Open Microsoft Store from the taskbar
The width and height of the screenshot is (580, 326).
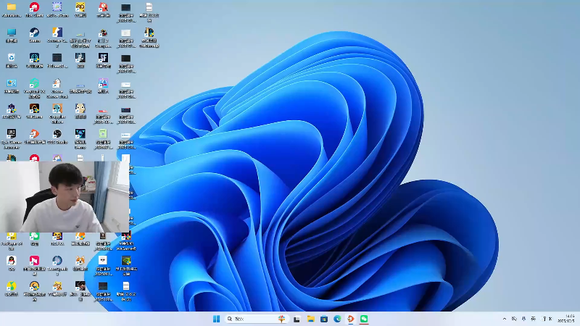pos(323,319)
